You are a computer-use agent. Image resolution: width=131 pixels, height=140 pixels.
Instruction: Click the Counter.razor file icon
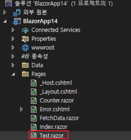pyautogui.click(x=34, y=101)
